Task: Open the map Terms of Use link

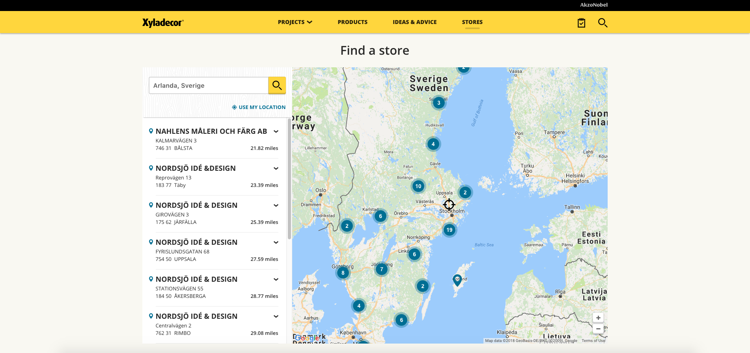Action: 593,341
